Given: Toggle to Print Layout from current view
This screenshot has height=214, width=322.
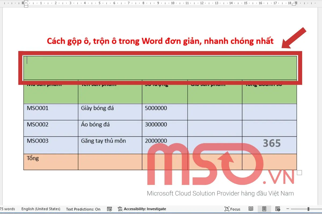Looking at the screenshot, I should [264, 209].
